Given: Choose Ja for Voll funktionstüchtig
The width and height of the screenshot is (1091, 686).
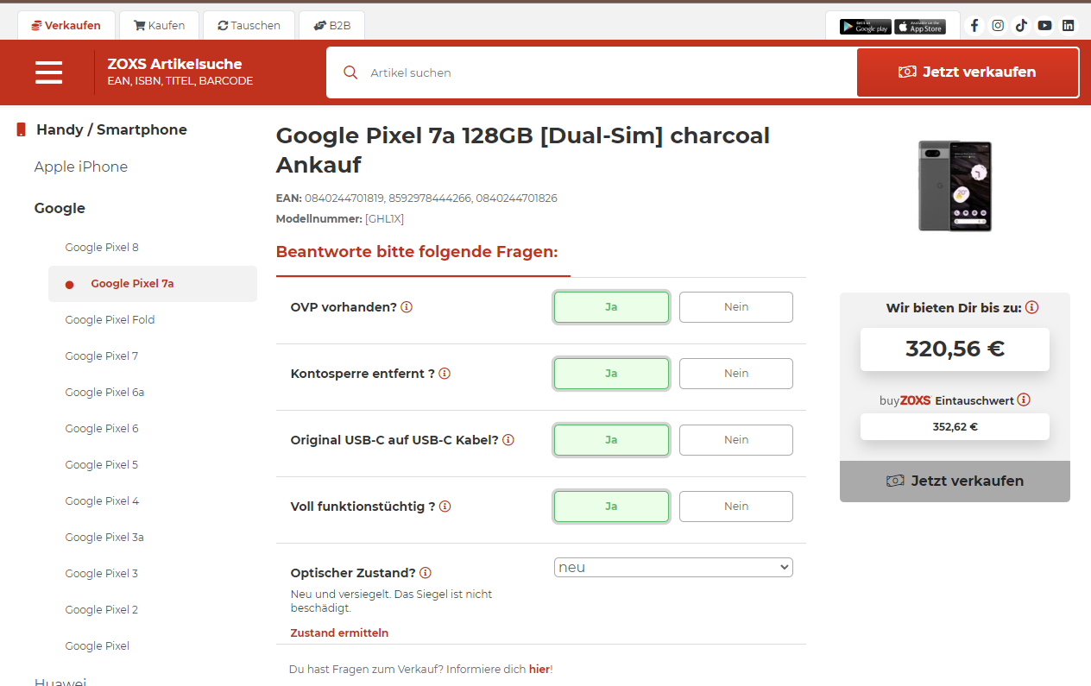Looking at the screenshot, I should (611, 507).
